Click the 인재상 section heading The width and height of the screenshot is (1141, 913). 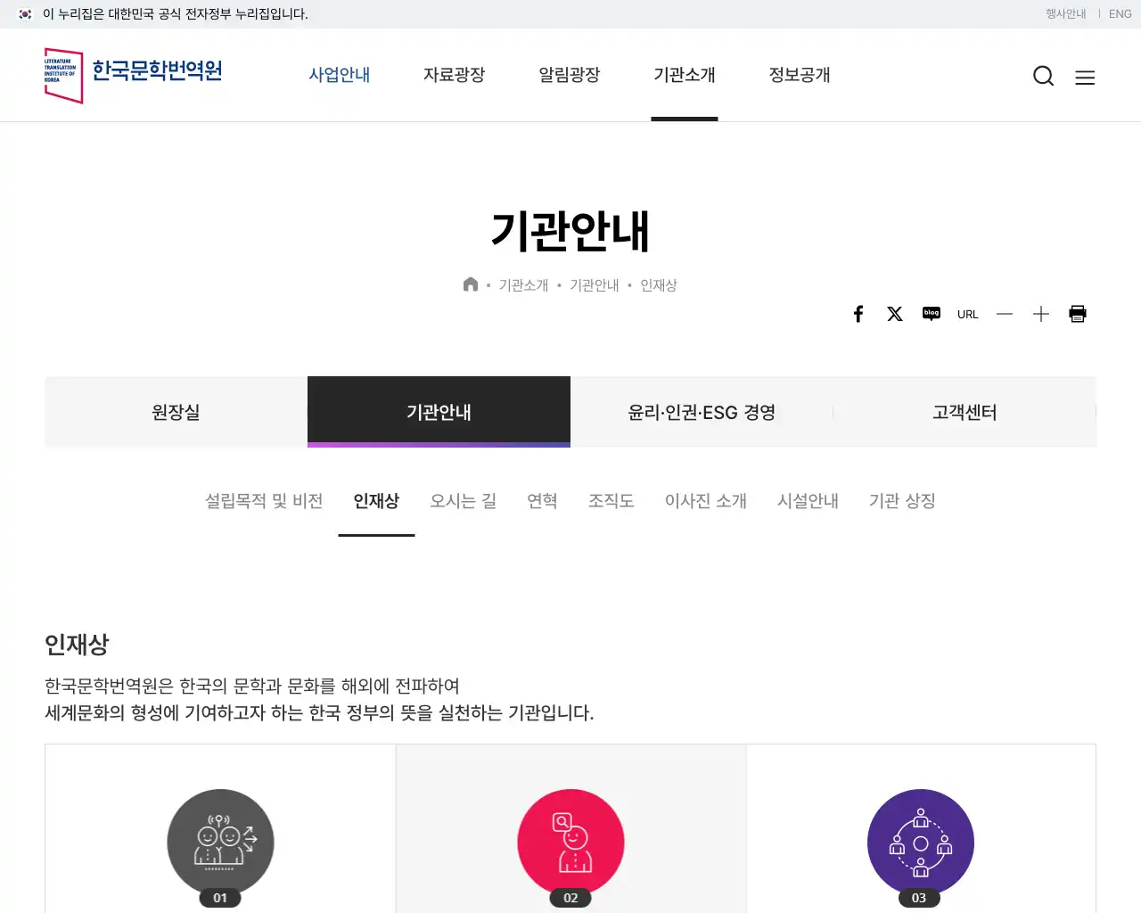click(x=77, y=644)
